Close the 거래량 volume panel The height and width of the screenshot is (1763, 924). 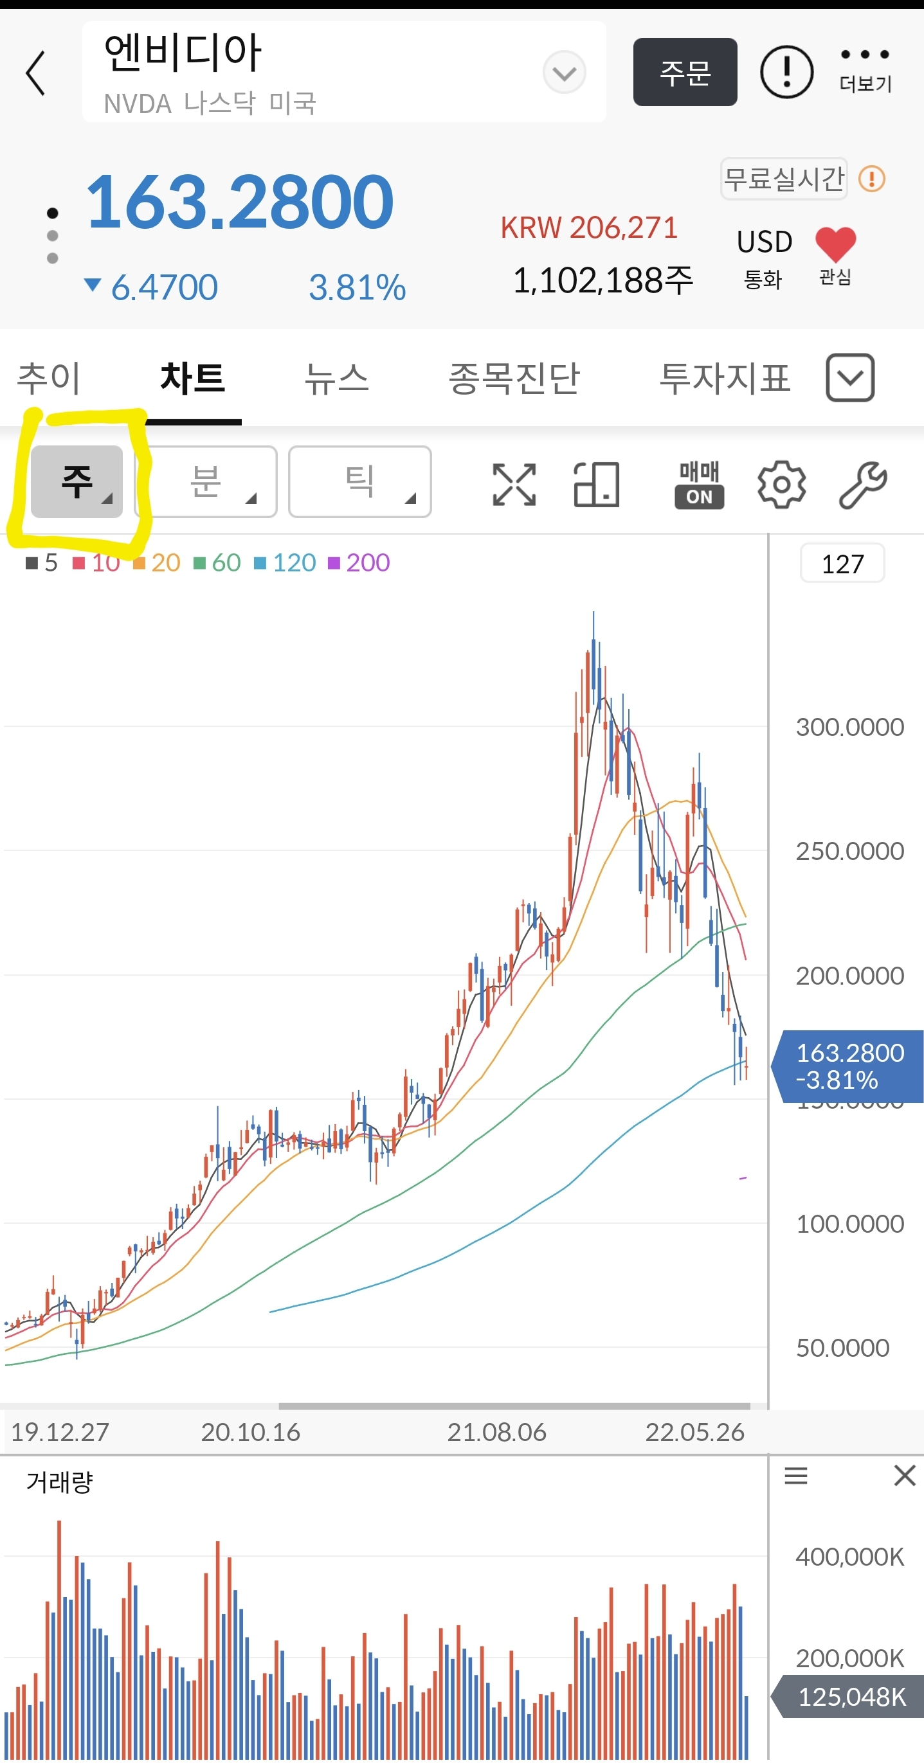pos(905,1476)
